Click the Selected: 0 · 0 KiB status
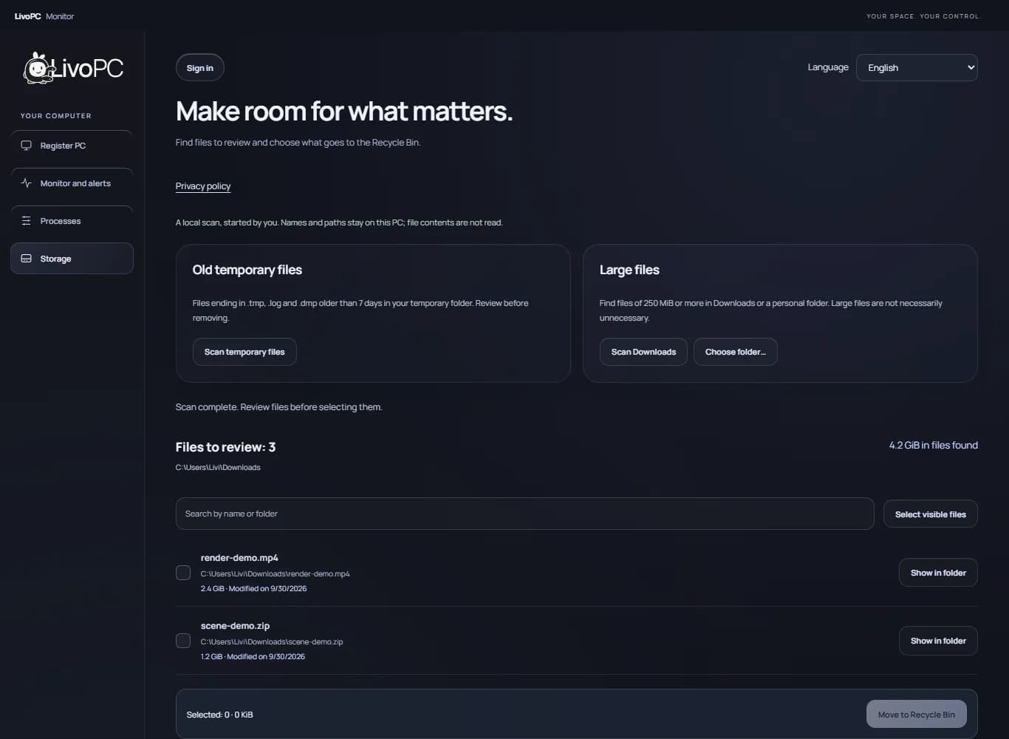The height and width of the screenshot is (739, 1009). 219,715
